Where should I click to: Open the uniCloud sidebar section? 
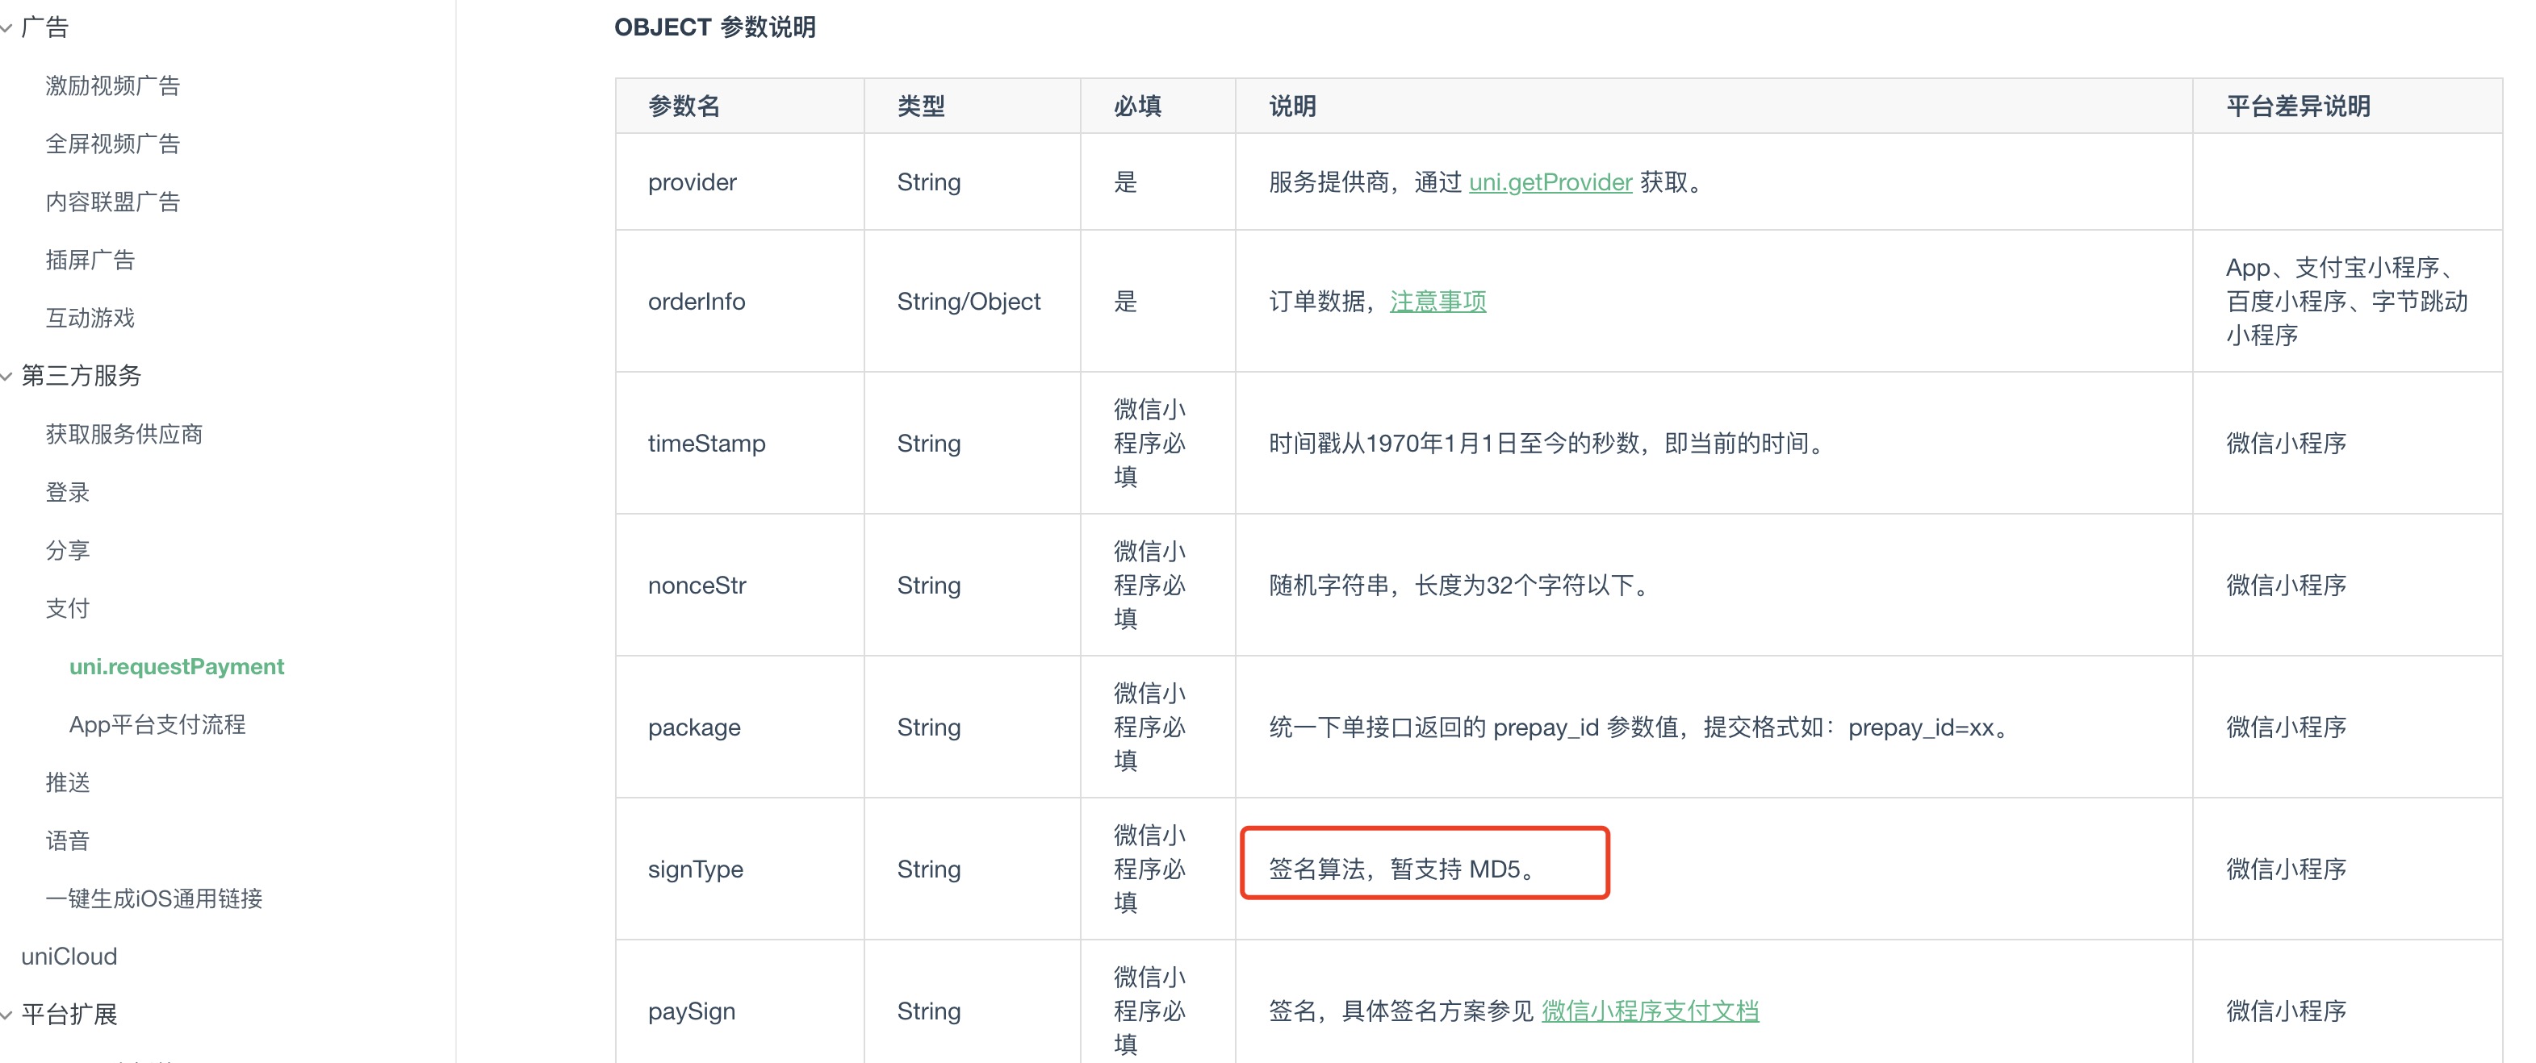coord(69,956)
